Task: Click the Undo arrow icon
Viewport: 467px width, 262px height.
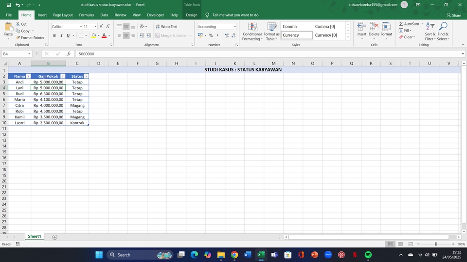Action: point(18,5)
